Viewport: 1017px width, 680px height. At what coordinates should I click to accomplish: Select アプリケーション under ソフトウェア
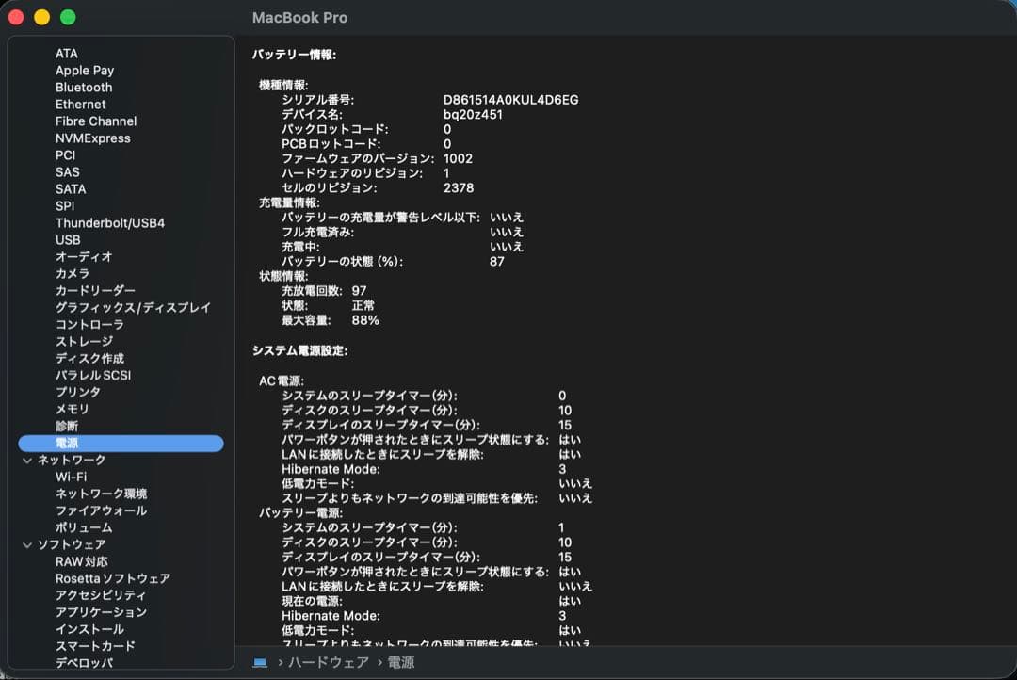coord(106,612)
